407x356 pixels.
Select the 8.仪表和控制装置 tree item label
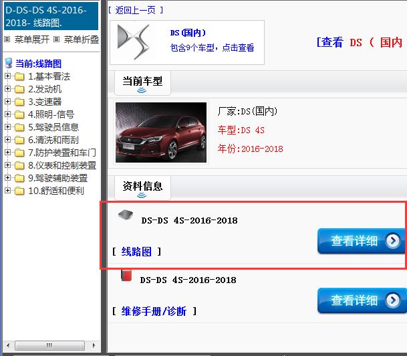point(62,165)
